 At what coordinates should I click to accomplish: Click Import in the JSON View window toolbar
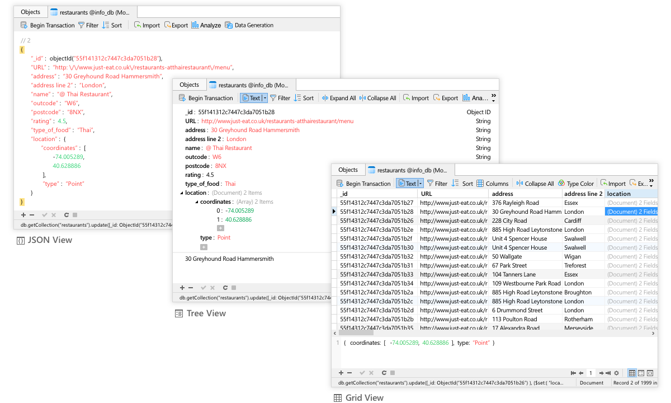[147, 25]
